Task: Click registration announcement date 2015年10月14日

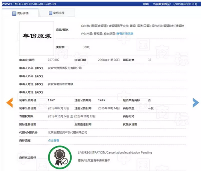Action: click(109, 108)
